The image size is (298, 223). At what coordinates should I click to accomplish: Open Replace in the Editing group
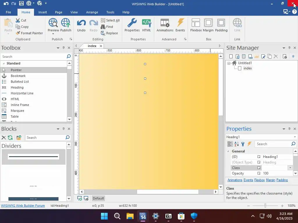pyautogui.click(x=109, y=33)
